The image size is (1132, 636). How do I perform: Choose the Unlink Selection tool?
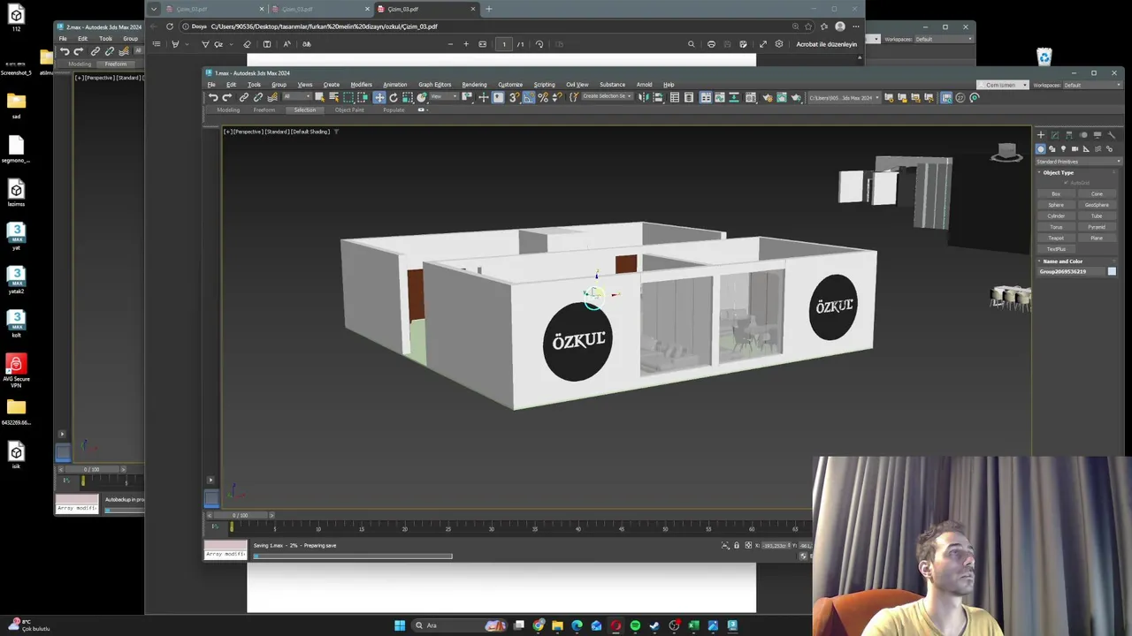258,97
